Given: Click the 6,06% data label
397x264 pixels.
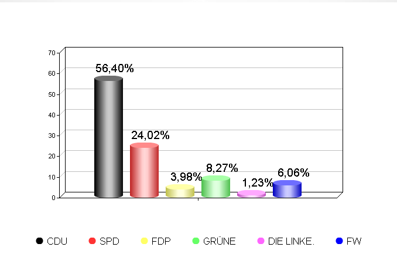Looking at the screenshot, I should [x=293, y=172].
